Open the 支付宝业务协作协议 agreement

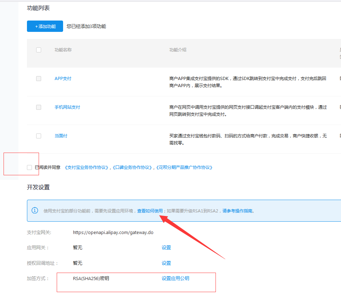pos(87,167)
